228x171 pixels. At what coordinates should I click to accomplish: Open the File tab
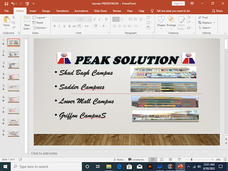6,11
